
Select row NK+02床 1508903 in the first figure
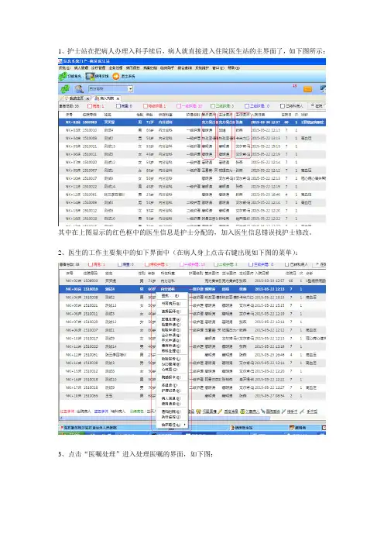(192, 122)
